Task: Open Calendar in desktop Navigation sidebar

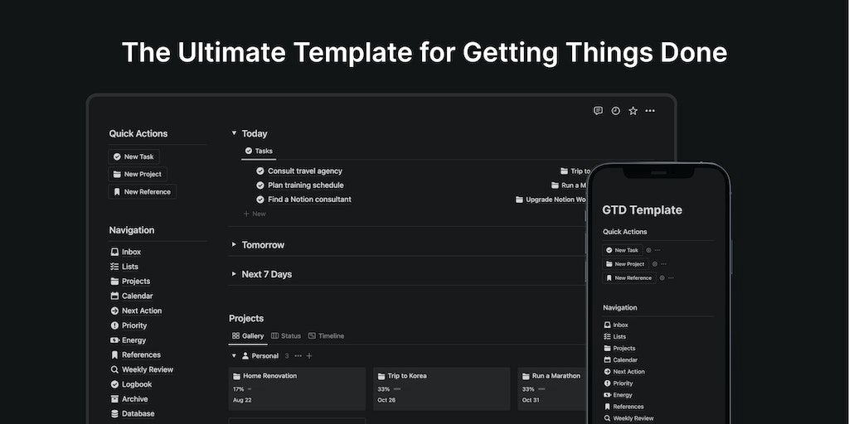Action: (132, 296)
